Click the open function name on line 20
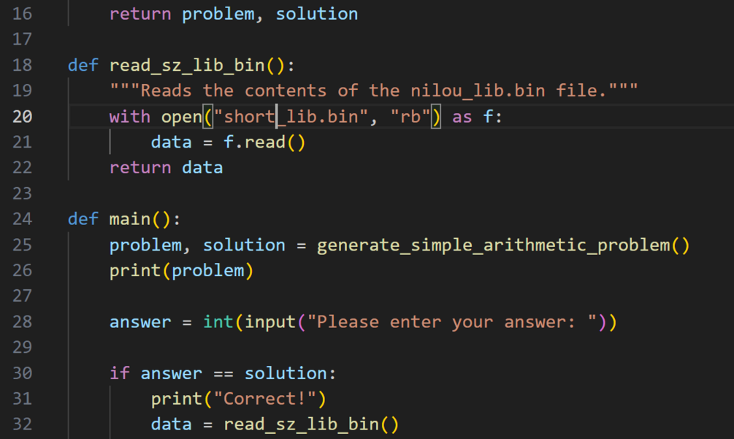This screenshot has height=439, width=734. (x=182, y=117)
